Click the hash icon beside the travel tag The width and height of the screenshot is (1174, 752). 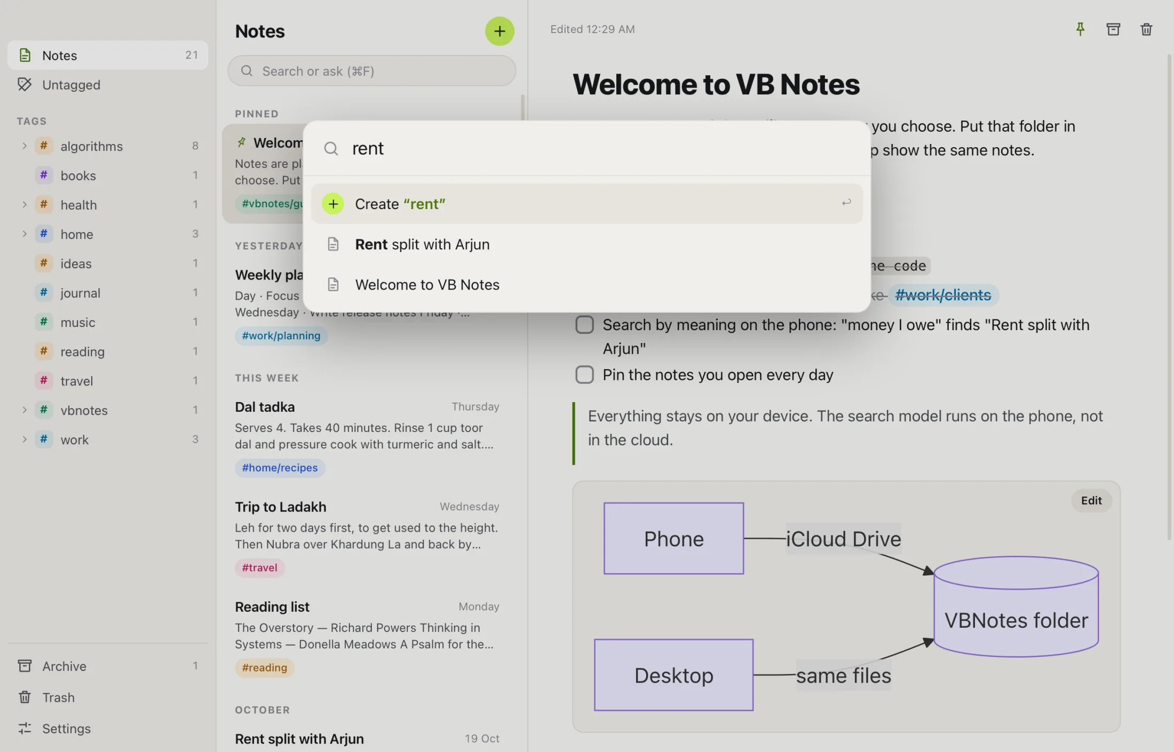point(44,380)
